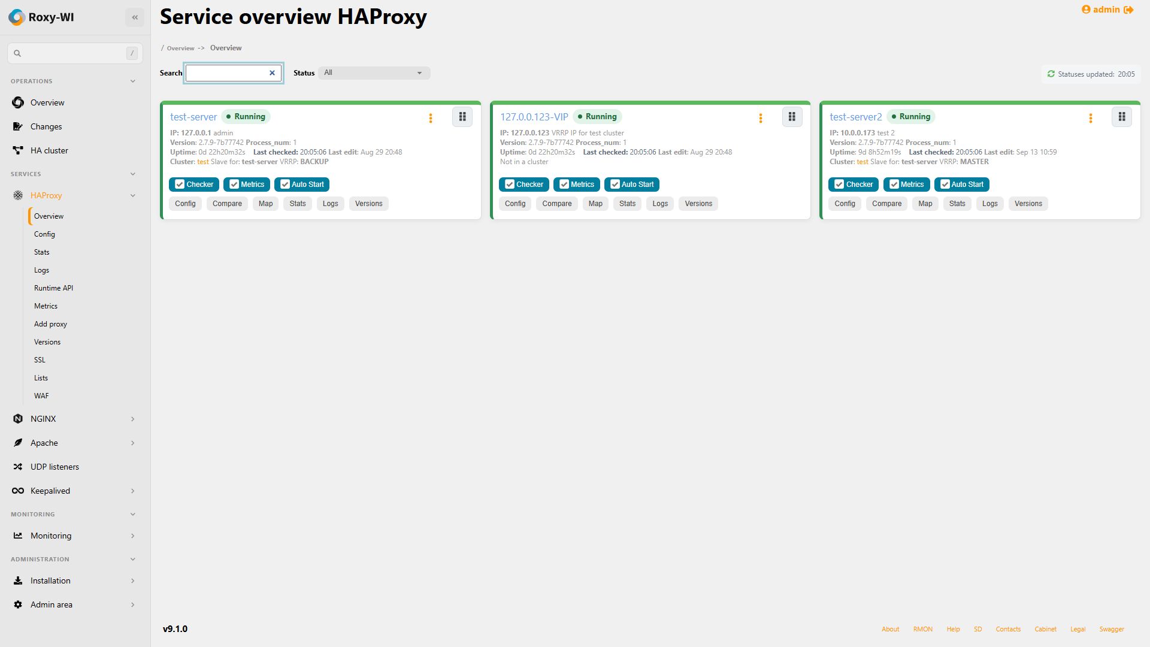This screenshot has width=1150, height=647.
Task: Toggle Auto Start checkbox on test-server card
Action: 285,185
